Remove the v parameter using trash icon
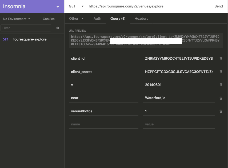This screenshot has width=228, height=168. pyautogui.click(x=221, y=85)
